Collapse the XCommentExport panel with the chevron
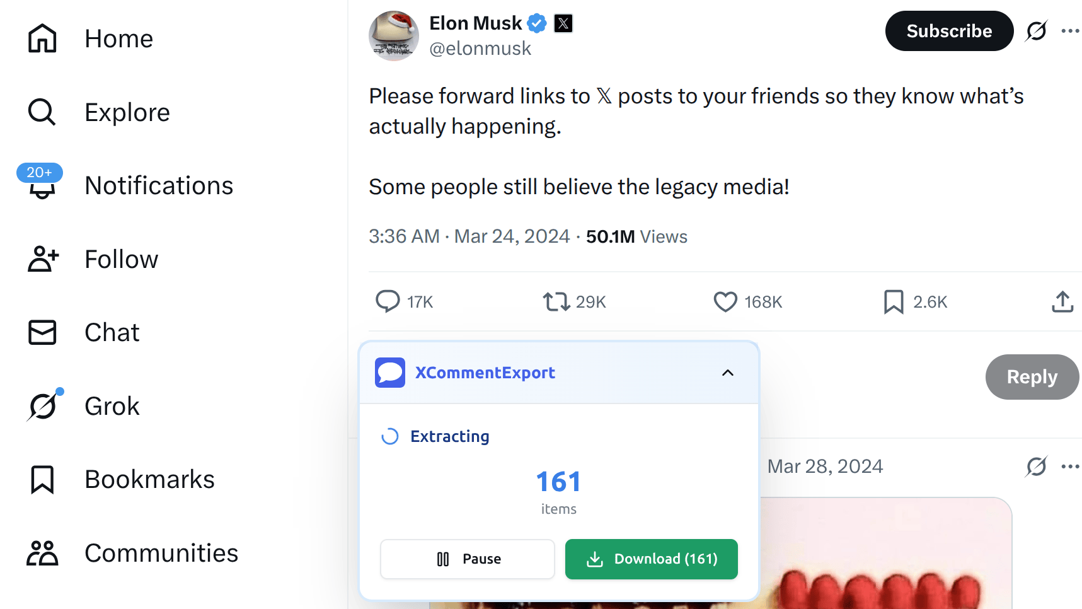The height and width of the screenshot is (609, 1082). coord(728,373)
